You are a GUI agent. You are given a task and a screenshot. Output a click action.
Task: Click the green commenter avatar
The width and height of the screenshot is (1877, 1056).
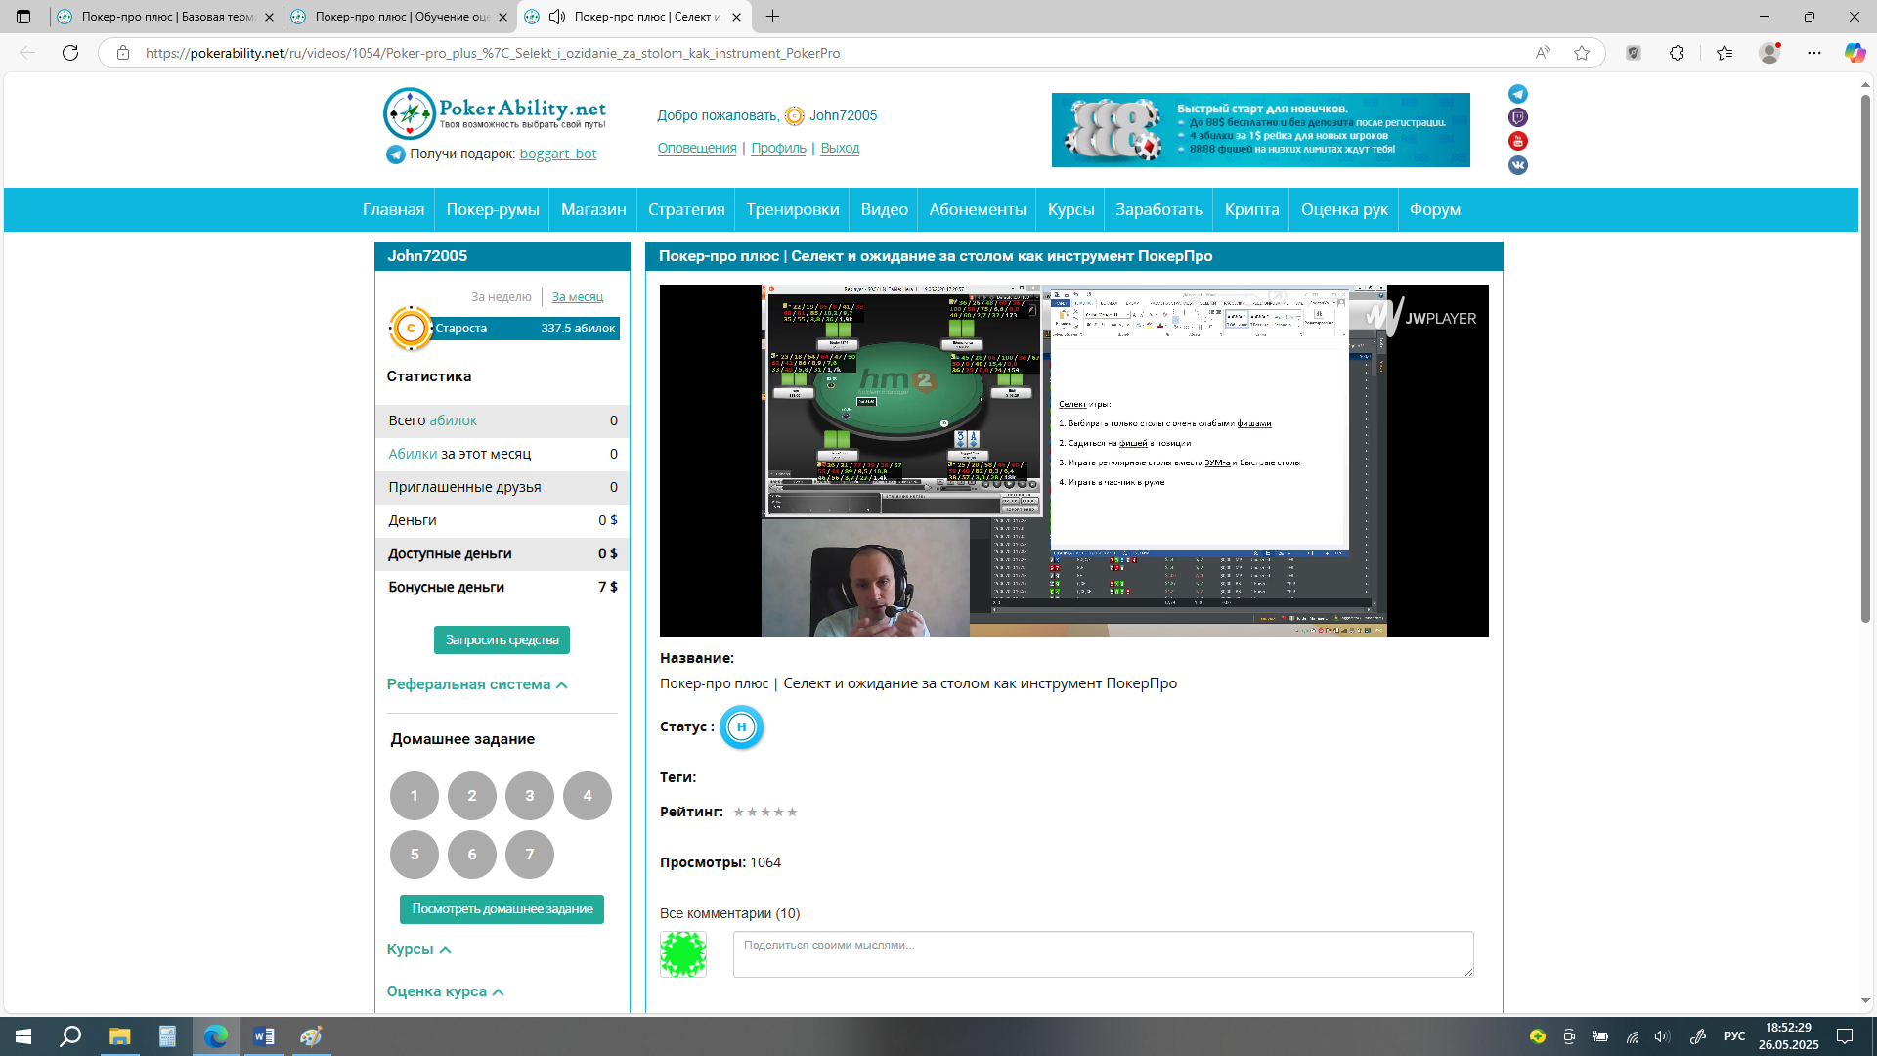click(x=683, y=954)
